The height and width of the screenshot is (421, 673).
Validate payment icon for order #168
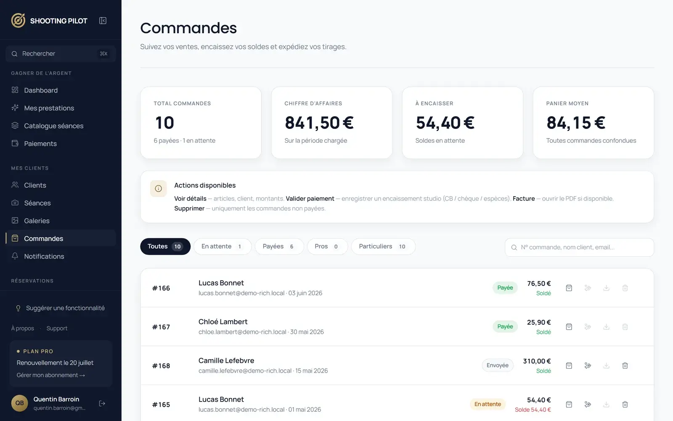tap(588, 365)
